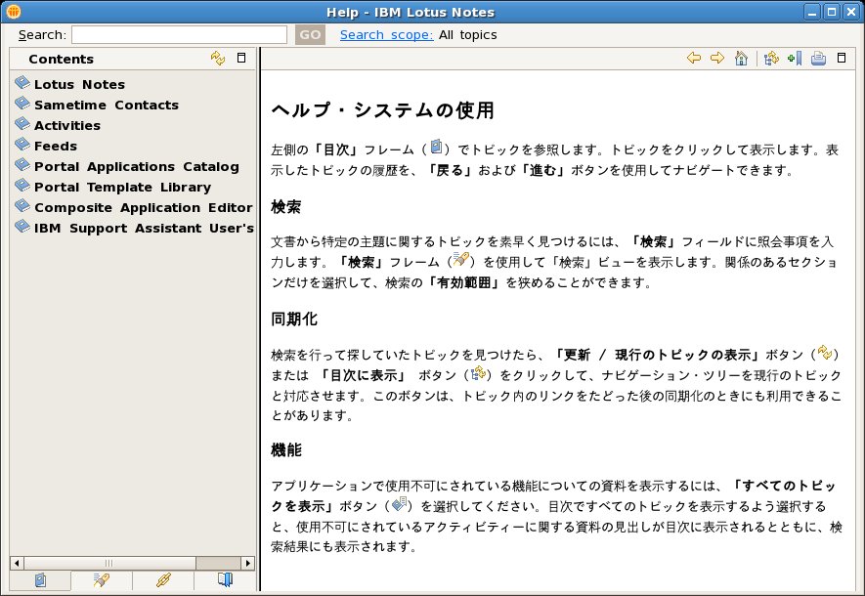865x596 pixels.
Task: Switch to the Bookmarks tab at bottom
Action: pos(225,580)
